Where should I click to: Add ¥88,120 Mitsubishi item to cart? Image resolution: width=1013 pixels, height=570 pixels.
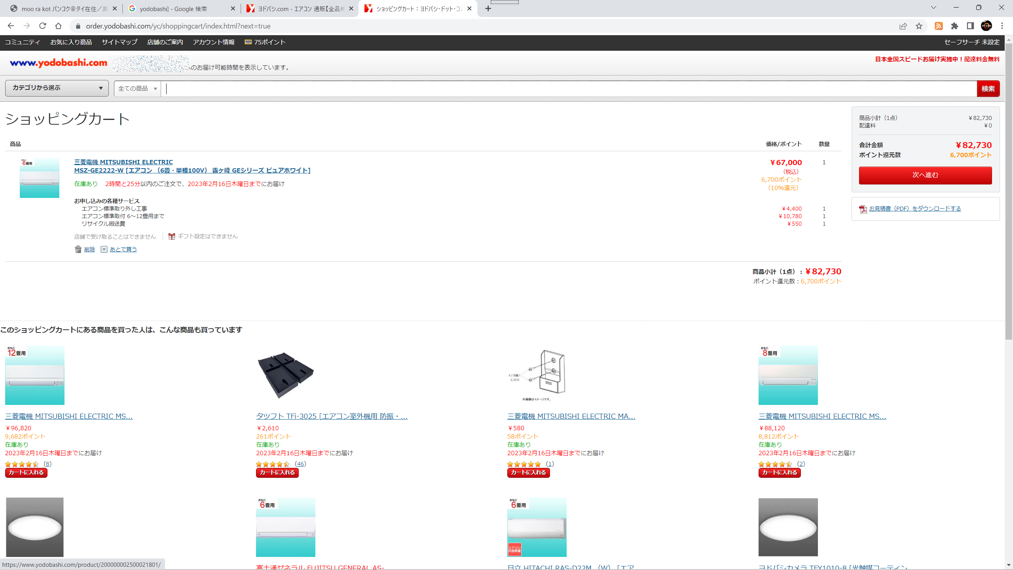pos(780,473)
